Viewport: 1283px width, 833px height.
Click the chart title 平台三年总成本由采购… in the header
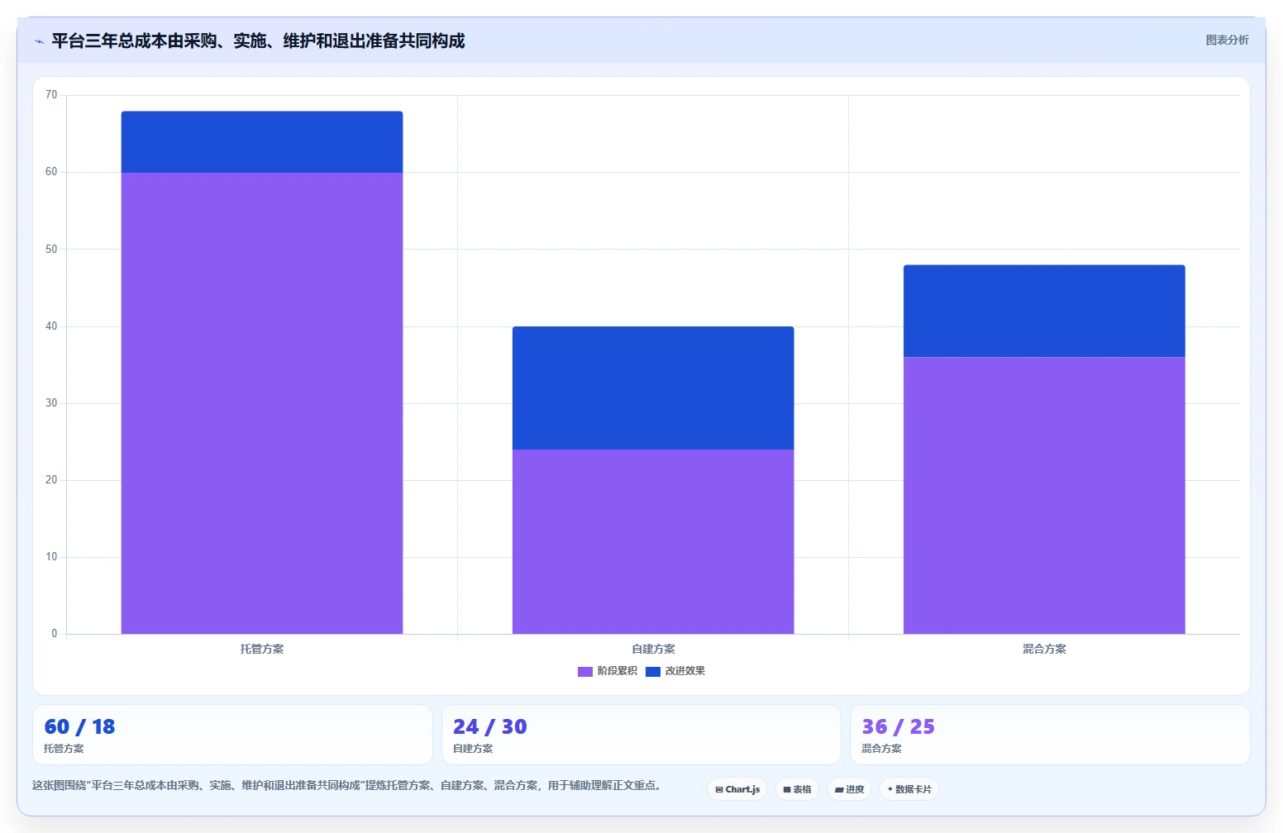(258, 41)
